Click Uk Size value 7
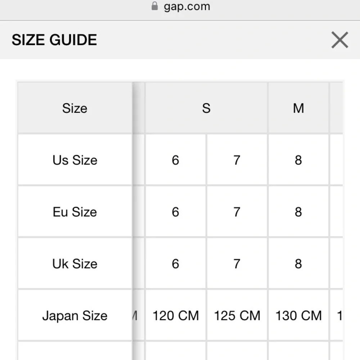This screenshot has height=360, width=360. click(237, 264)
